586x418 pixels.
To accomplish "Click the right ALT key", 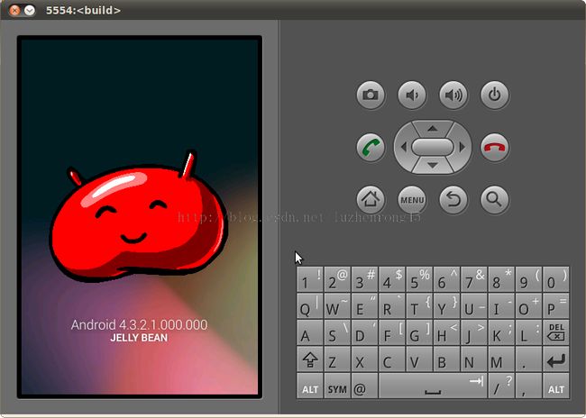I will click(556, 386).
